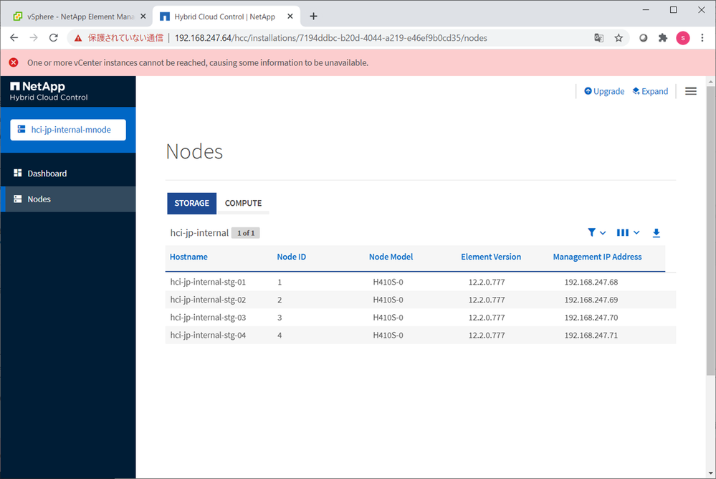Click the browser back arrow
Screen dimensions: 716x479
pyautogui.click(x=14, y=38)
